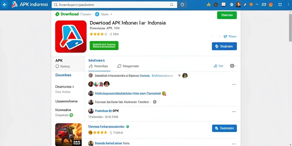This screenshot has width=292, height=146.
Task: Click the blue check badge in the breadcrumb
Action: 97,14
